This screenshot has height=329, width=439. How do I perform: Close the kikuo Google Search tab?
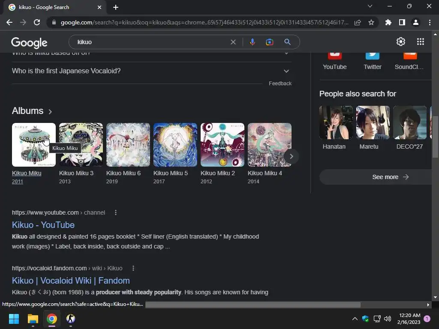99,7
